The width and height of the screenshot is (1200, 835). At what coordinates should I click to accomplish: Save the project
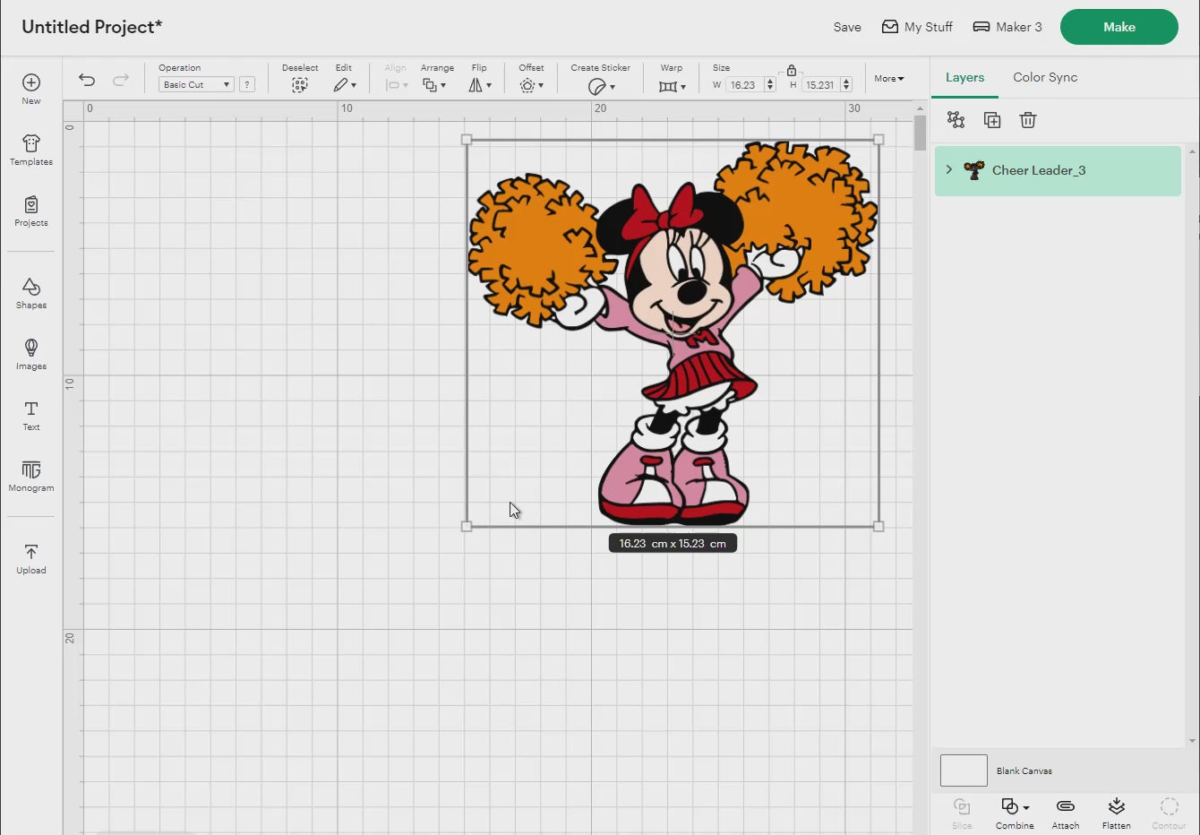(x=847, y=27)
